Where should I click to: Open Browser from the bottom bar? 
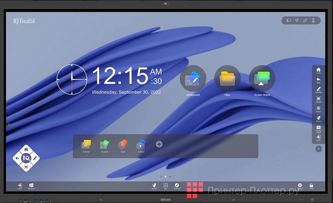(177, 186)
